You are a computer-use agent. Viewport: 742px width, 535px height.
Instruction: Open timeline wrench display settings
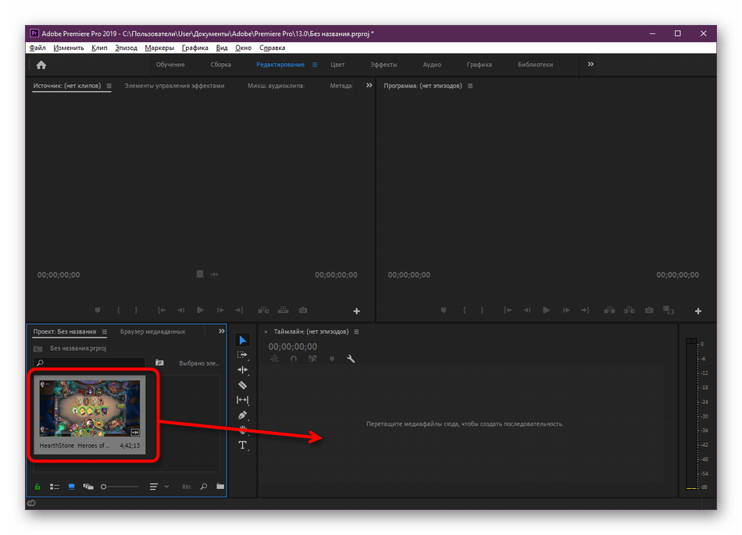click(x=351, y=359)
